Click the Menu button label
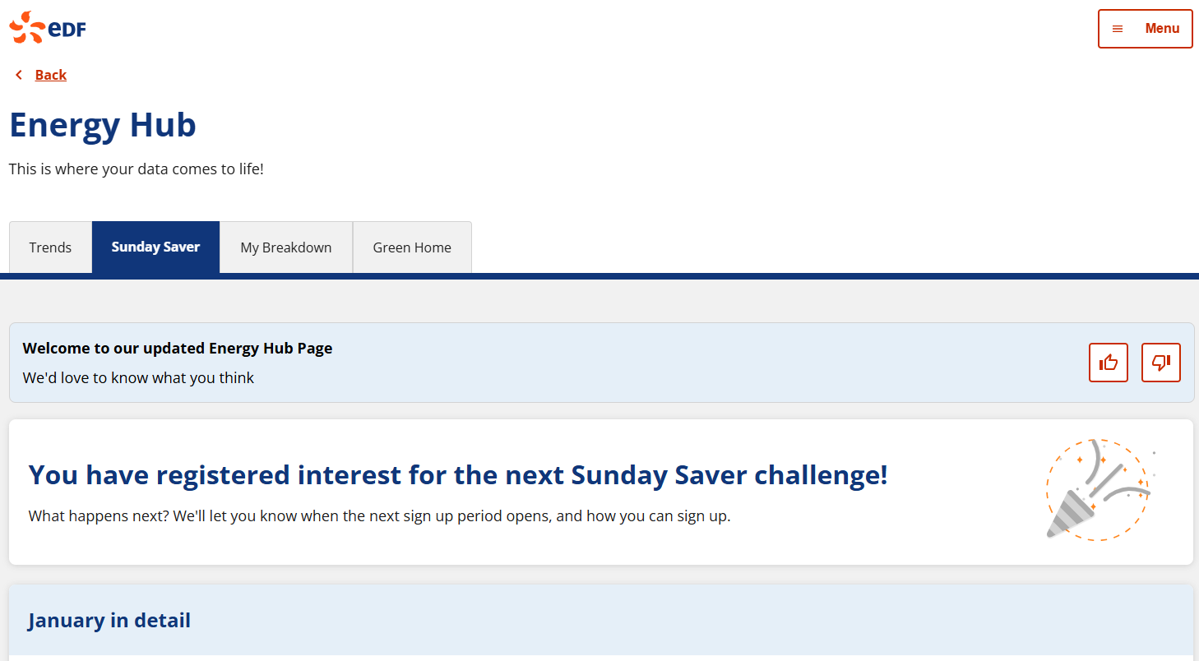 coord(1162,29)
